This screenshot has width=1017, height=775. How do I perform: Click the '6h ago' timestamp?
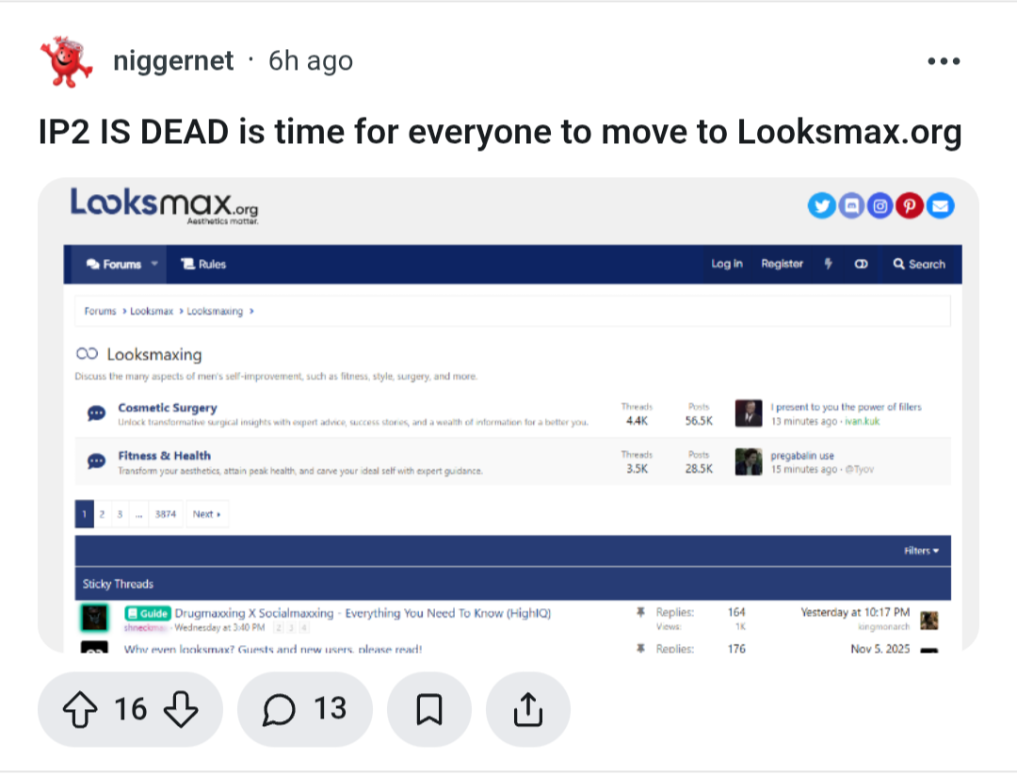tap(311, 61)
